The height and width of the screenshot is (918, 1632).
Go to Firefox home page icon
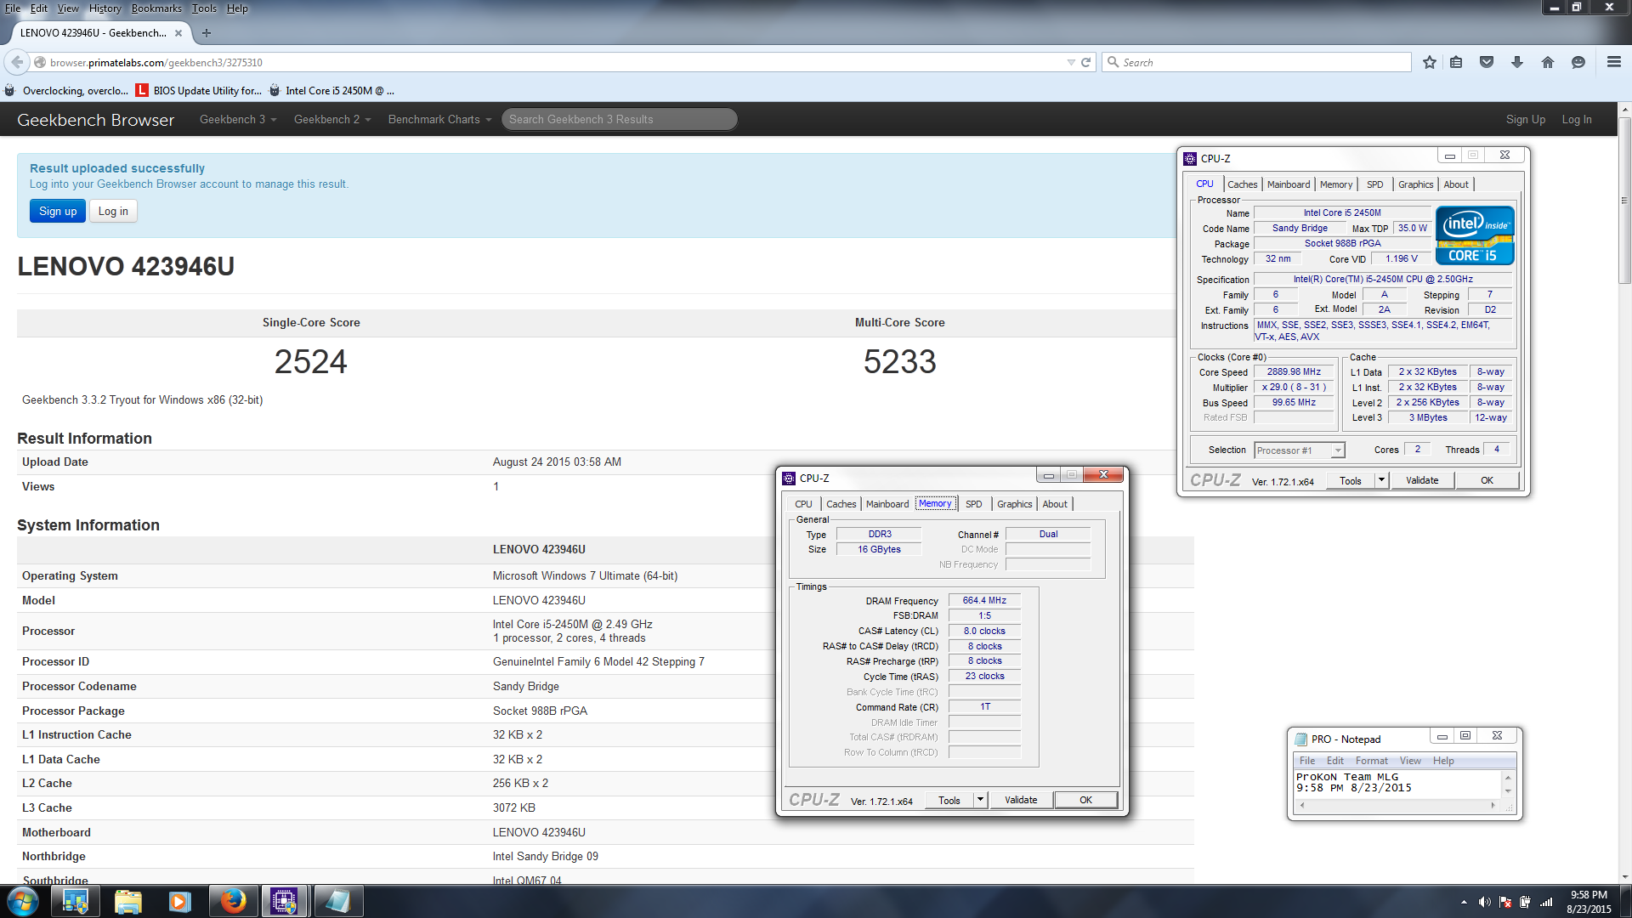[x=1548, y=62]
